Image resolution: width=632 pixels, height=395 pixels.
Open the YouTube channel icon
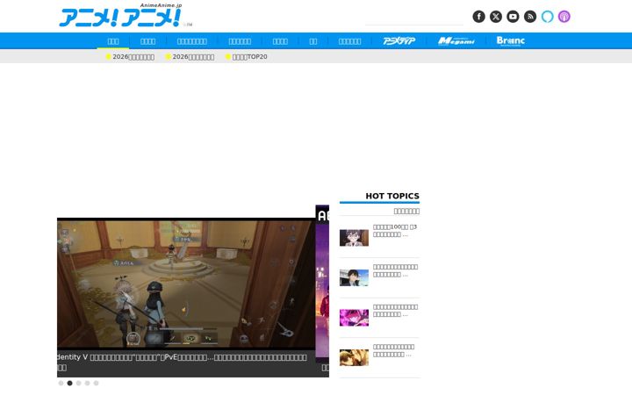513,17
